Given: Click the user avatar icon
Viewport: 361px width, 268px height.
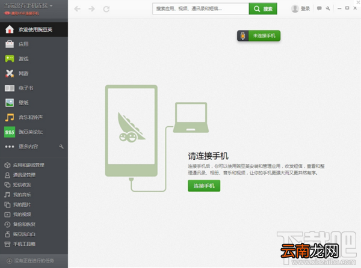Looking at the screenshot, I should pos(295,9).
